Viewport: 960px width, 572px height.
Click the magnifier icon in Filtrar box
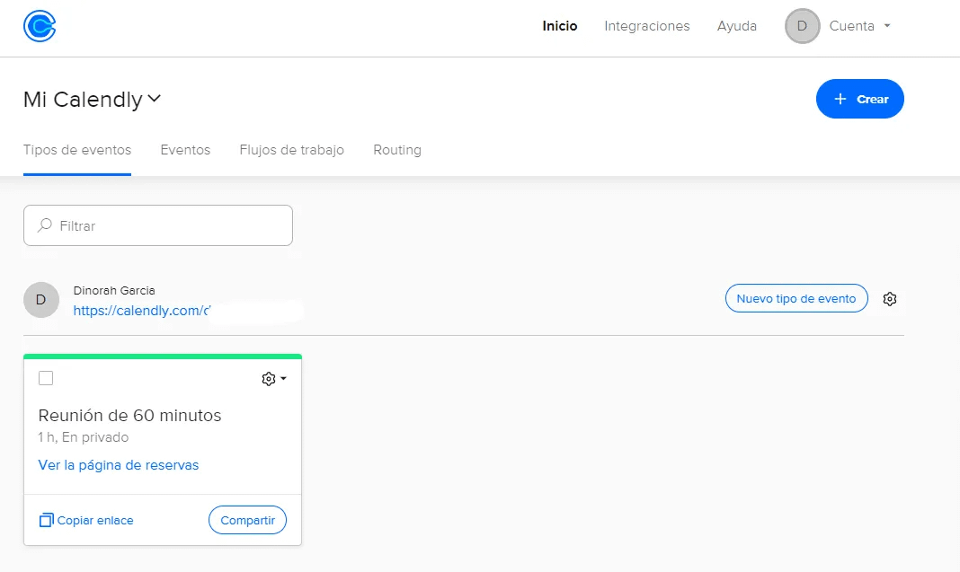[44, 225]
